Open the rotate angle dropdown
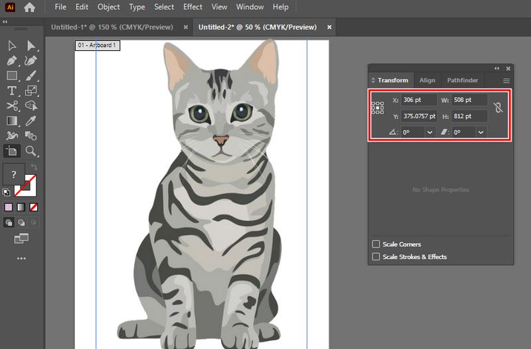Image resolution: width=531 pixels, height=349 pixels. point(429,132)
